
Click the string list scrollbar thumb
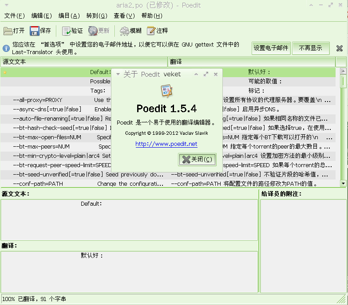coord(343,82)
